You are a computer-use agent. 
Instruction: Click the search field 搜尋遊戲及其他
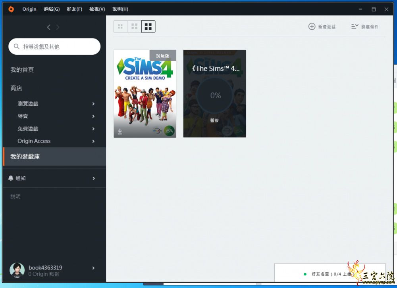pyautogui.click(x=54, y=46)
